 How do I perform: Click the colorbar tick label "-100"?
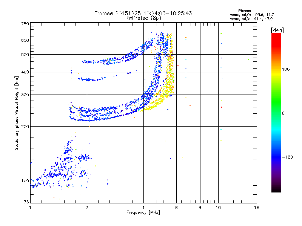click(287, 157)
